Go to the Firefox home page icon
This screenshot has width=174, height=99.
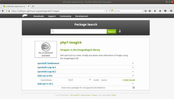tap(160, 11)
